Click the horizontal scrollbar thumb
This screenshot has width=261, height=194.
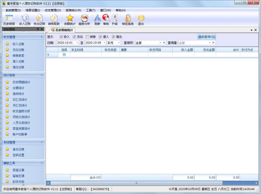pyautogui.click(x=136, y=183)
